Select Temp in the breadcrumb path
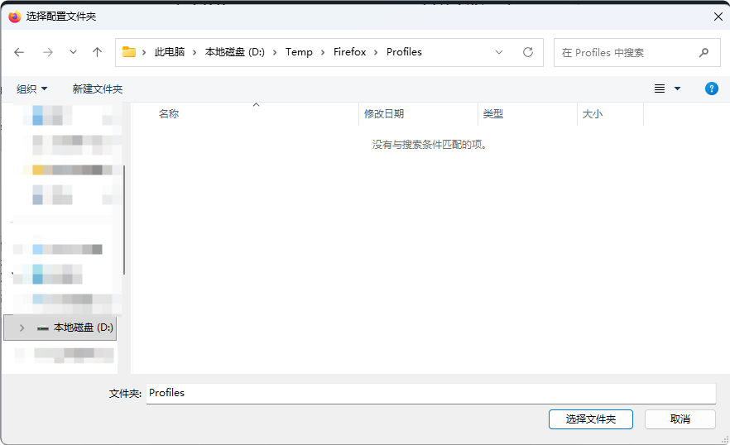This screenshot has width=730, height=445. tap(299, 52)
